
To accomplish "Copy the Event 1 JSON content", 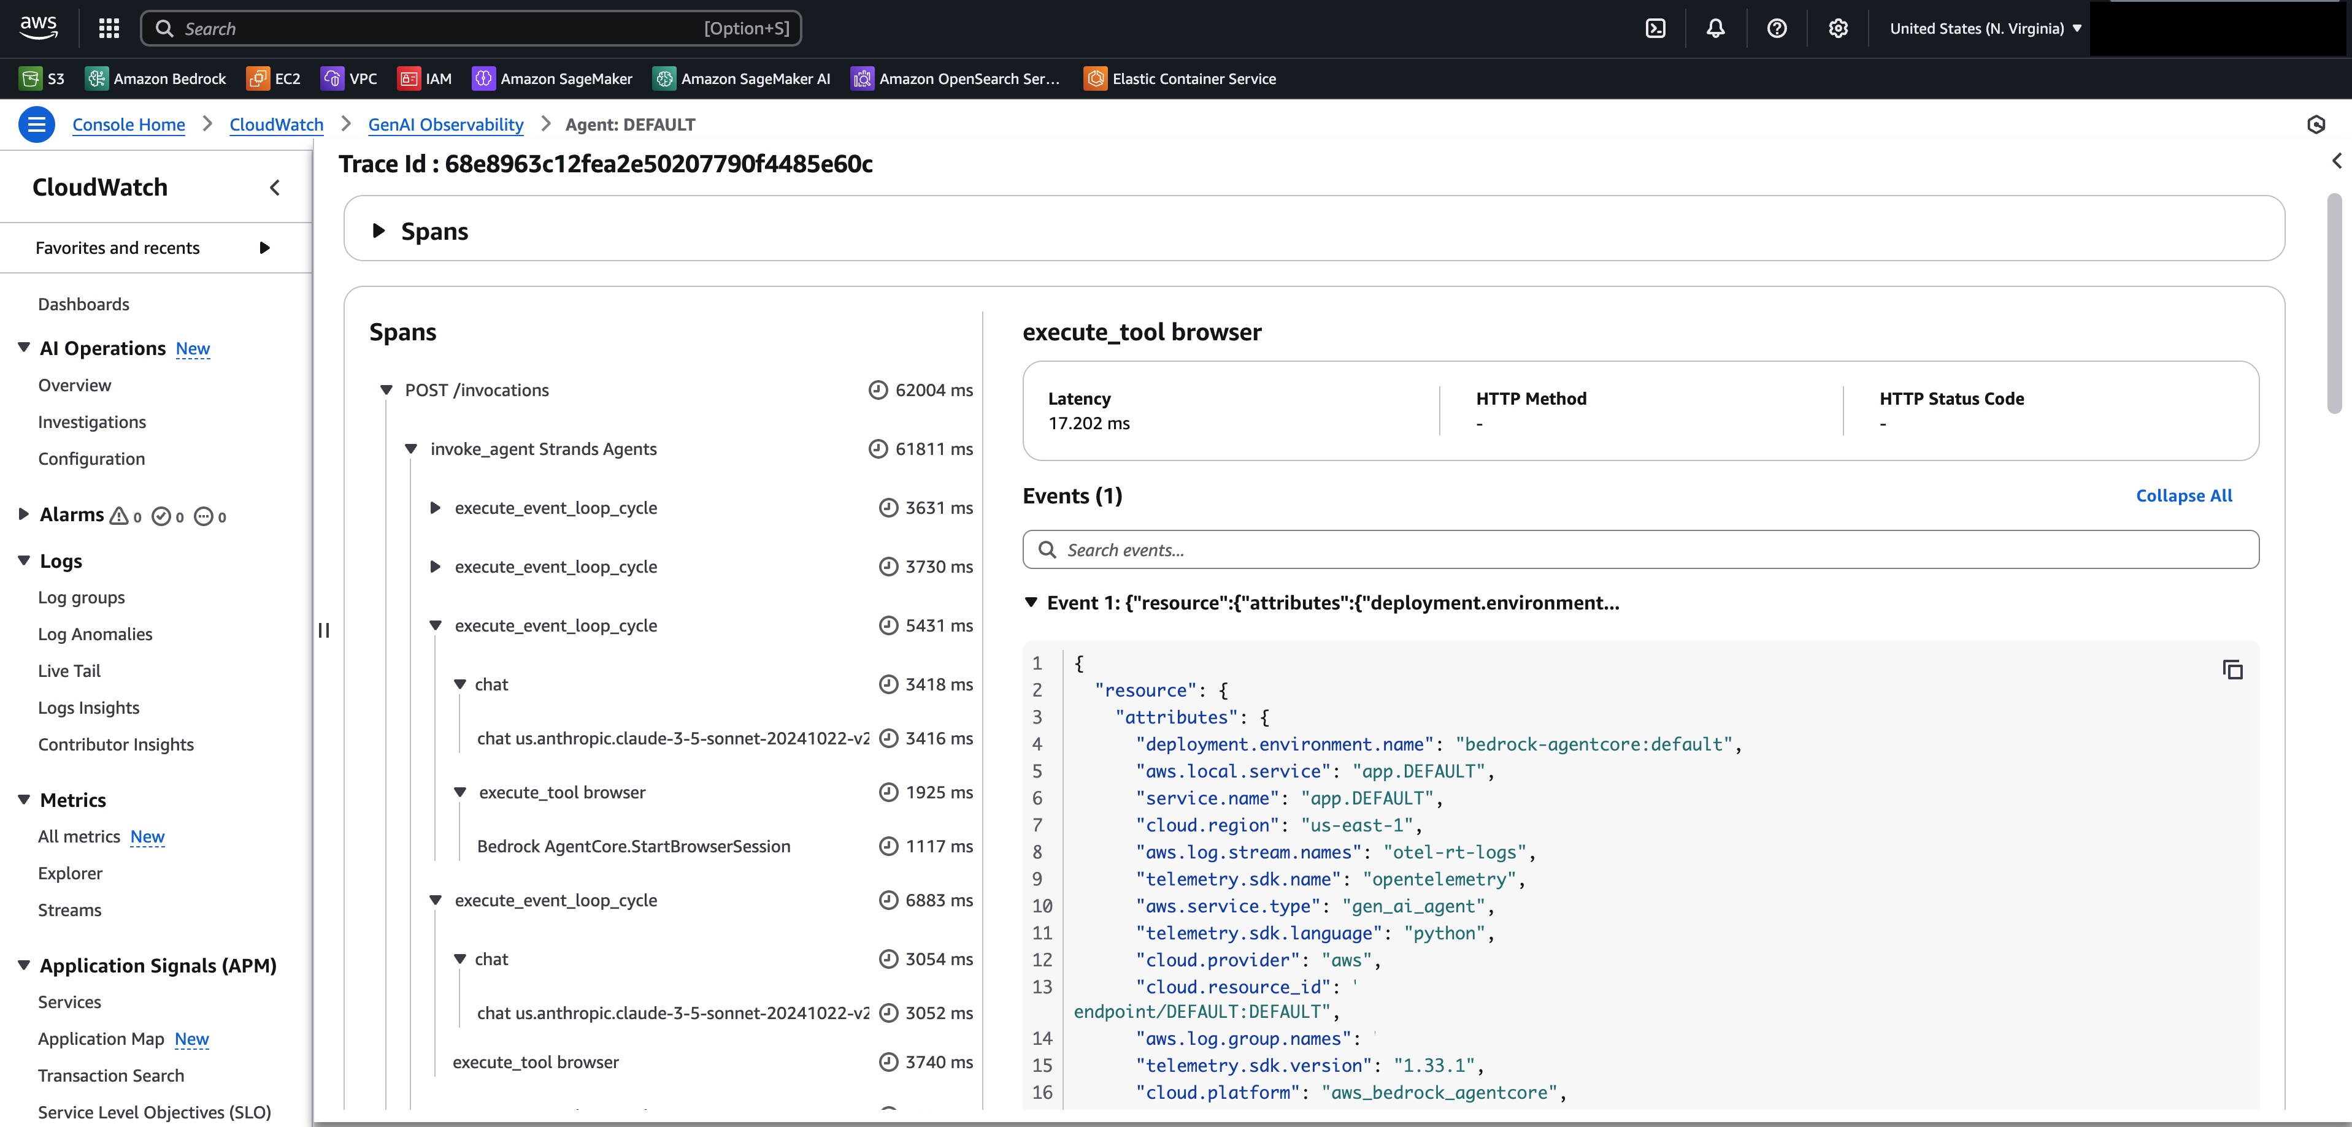I will (2234, 670).
